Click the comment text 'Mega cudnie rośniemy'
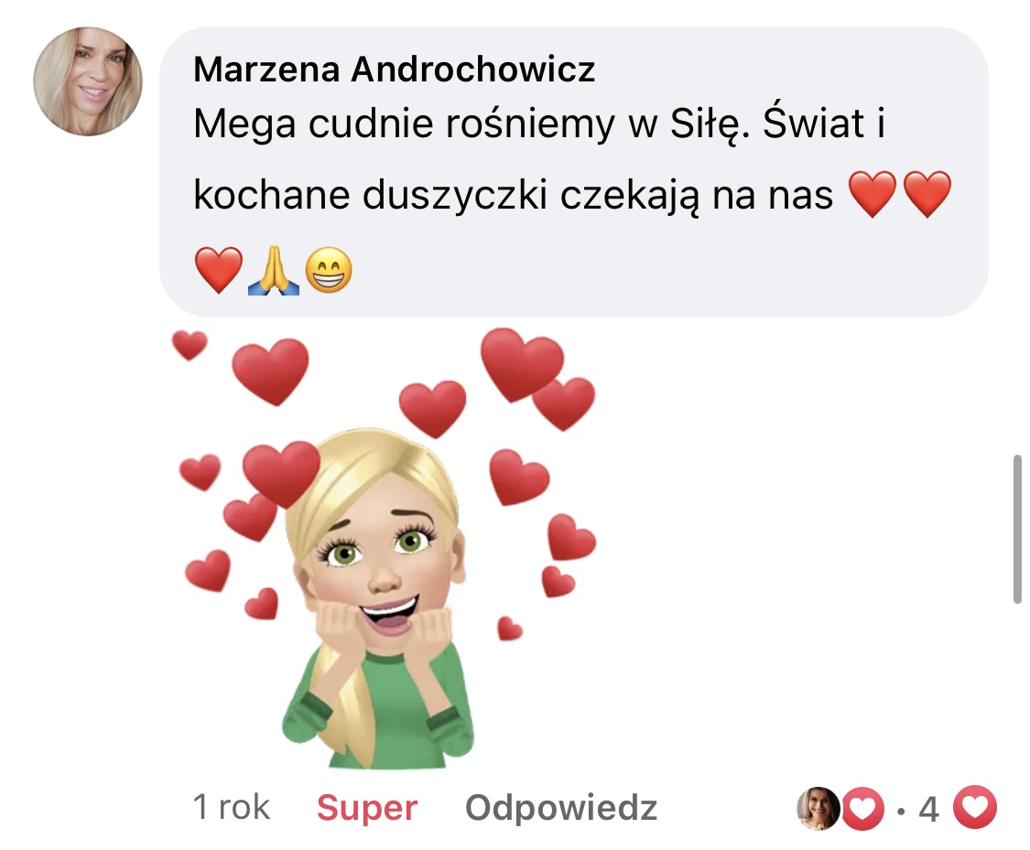This screenshot has height=850, width=1030. point(406,124)
